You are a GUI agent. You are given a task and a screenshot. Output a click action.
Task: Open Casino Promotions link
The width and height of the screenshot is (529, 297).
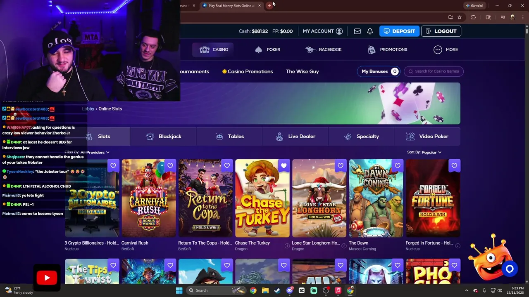[x=248, y=71]
